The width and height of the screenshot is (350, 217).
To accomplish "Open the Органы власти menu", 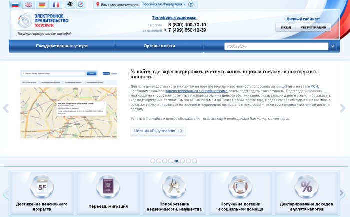I will (x=159, y=46).
